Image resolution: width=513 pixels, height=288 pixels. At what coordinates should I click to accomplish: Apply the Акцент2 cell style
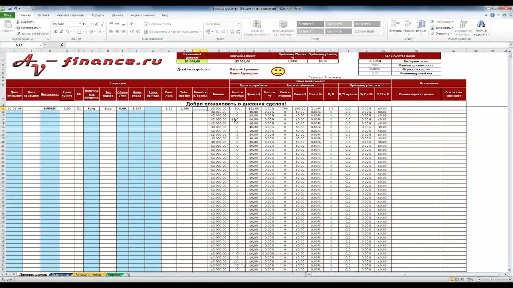click(310, 24)
